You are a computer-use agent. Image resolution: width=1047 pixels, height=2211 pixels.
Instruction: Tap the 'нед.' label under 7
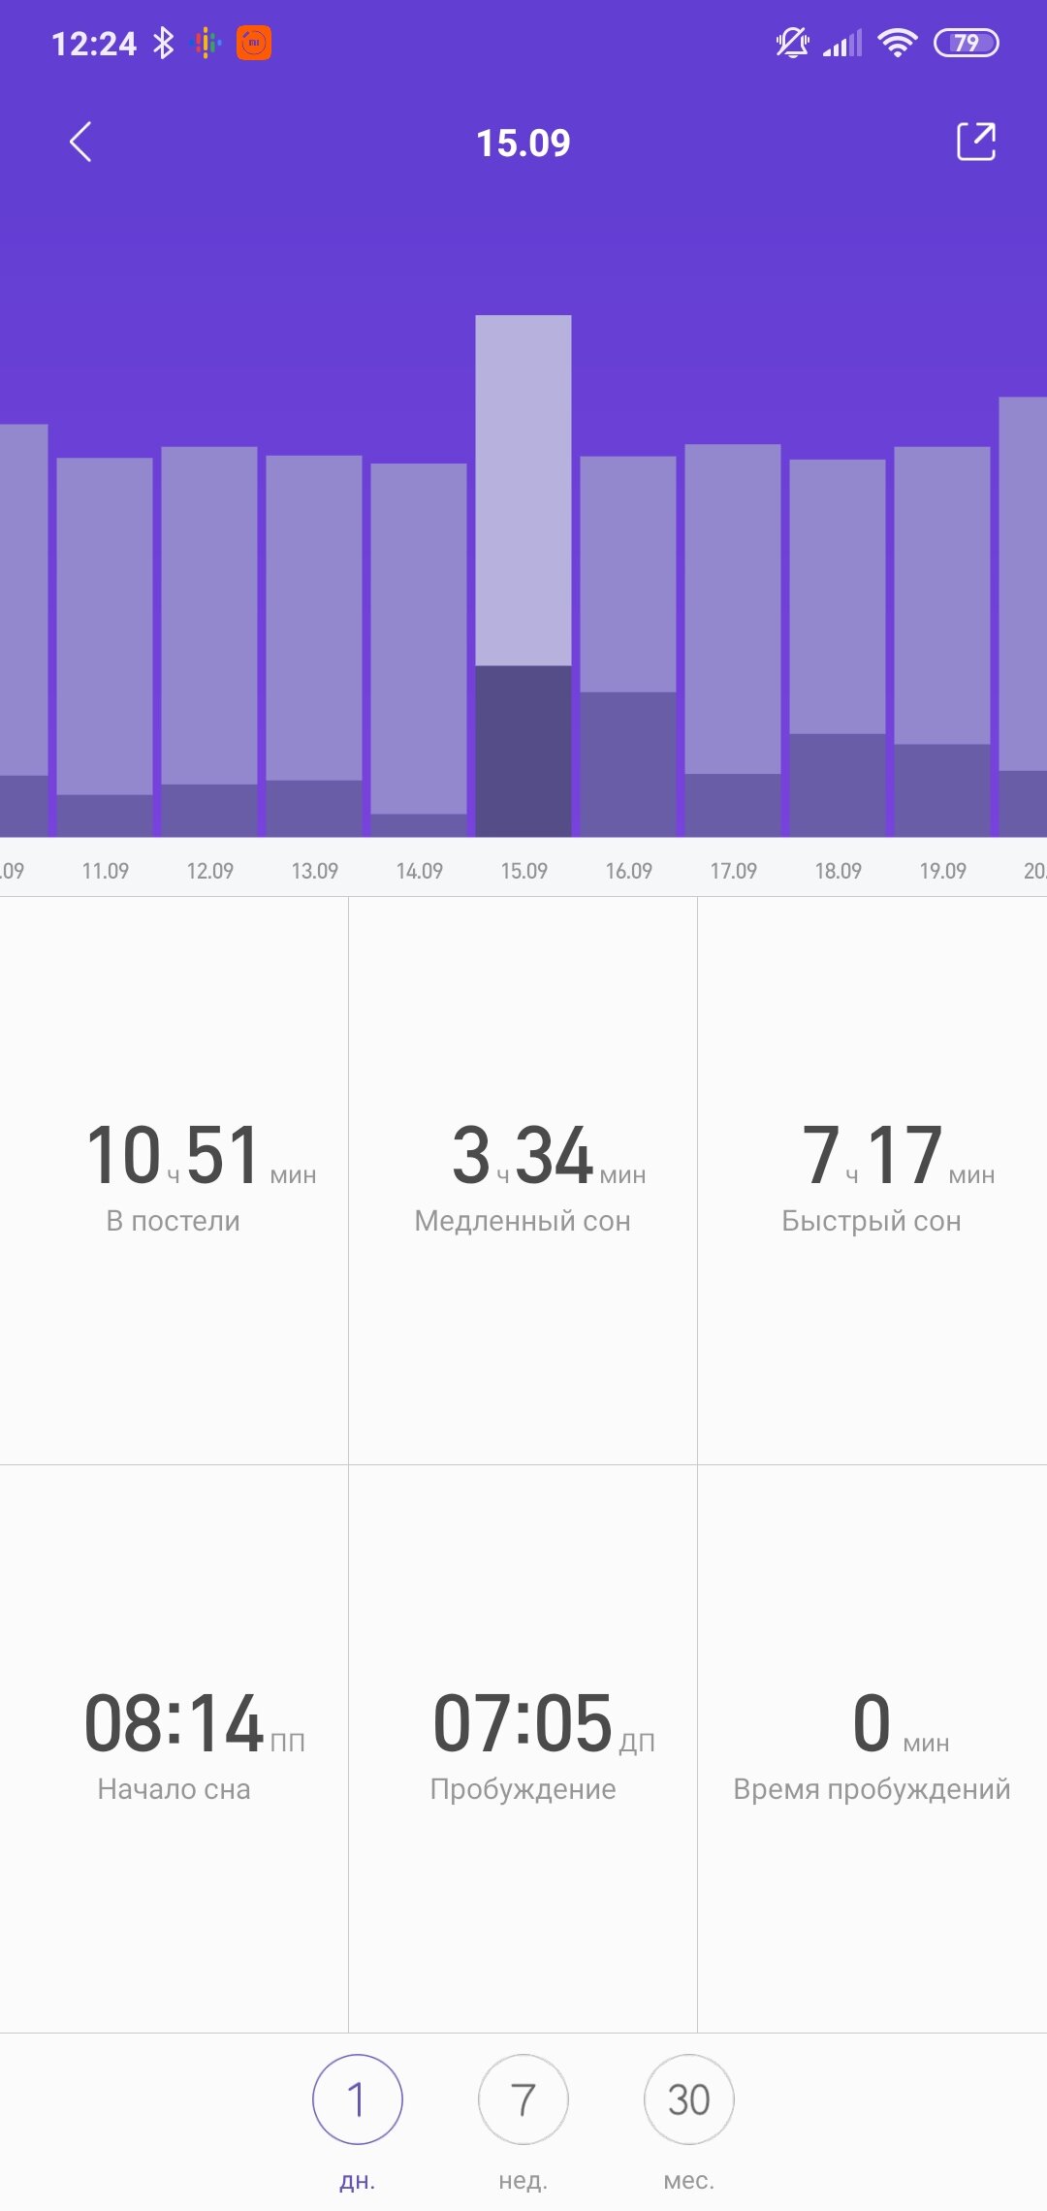[x=523, y=2181]
